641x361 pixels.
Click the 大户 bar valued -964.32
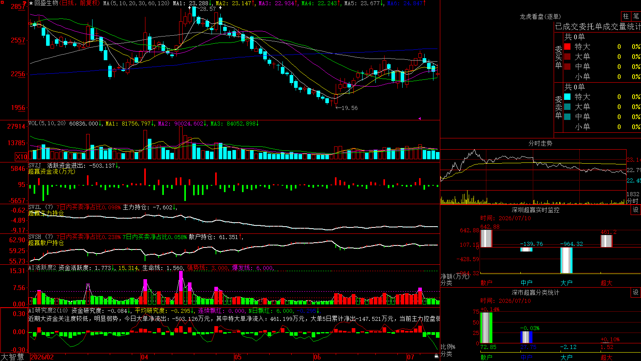coord(566,260)
